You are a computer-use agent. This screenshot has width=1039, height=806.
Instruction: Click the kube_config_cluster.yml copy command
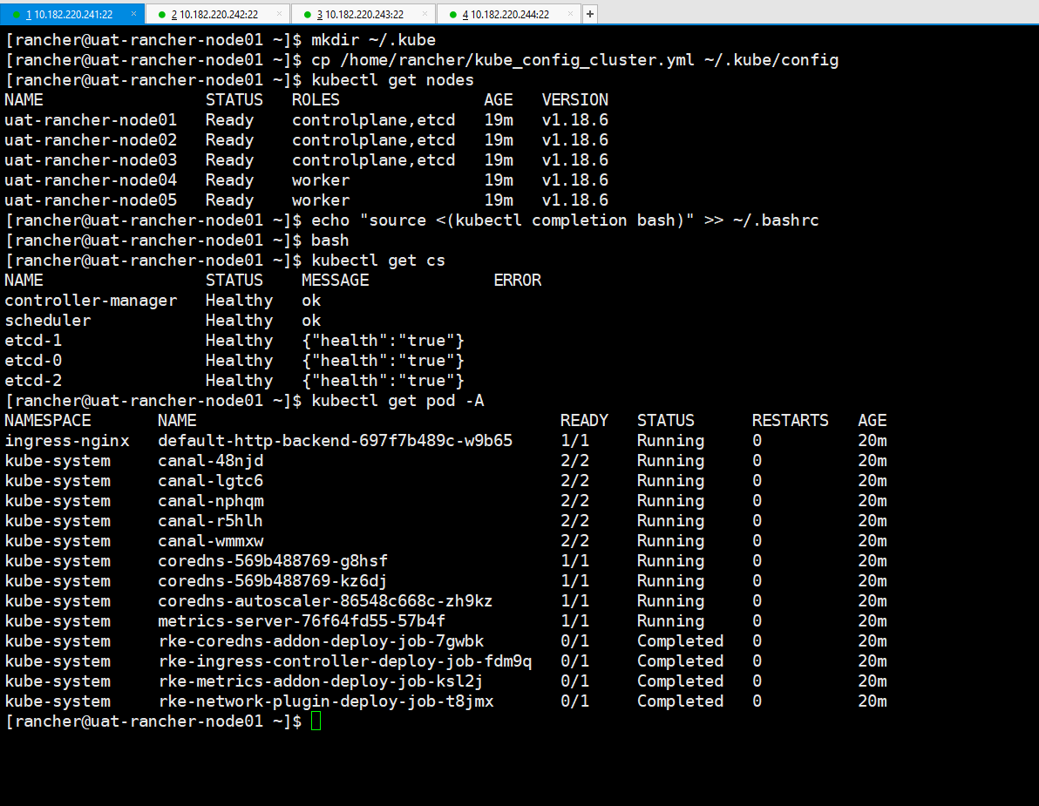tap(574, 60)
